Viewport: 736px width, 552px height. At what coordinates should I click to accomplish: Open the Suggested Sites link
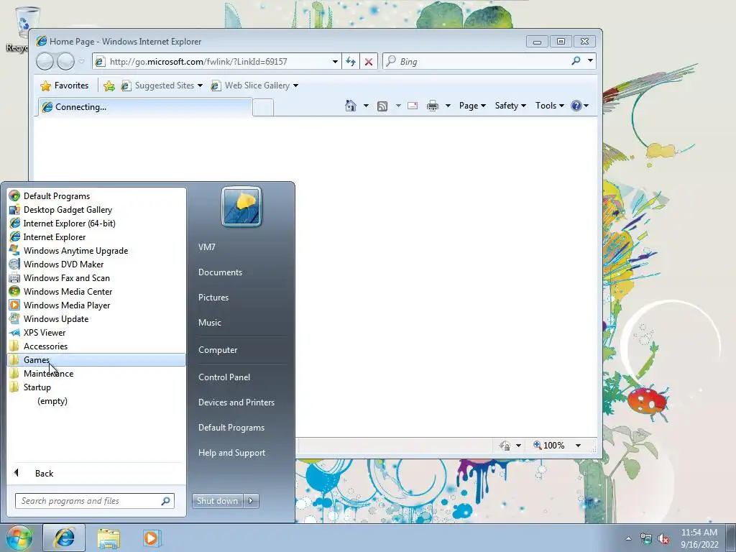click(x=162, y=86)
